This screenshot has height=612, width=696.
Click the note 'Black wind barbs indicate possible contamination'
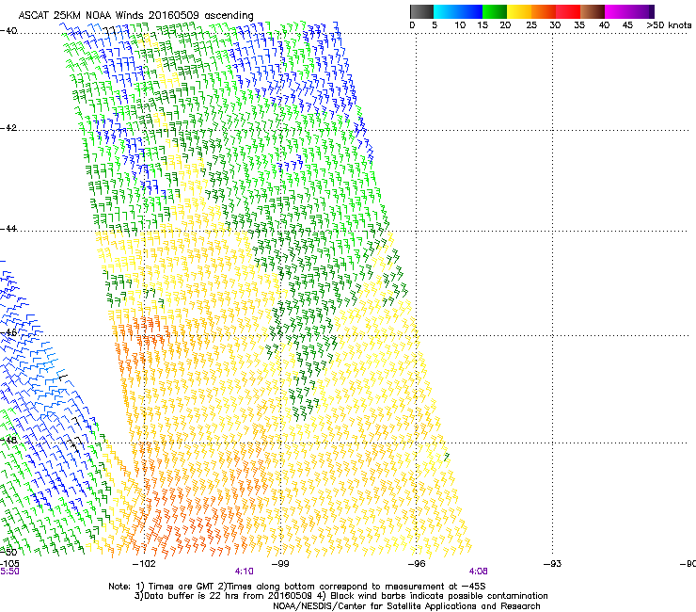coord(439,596)
